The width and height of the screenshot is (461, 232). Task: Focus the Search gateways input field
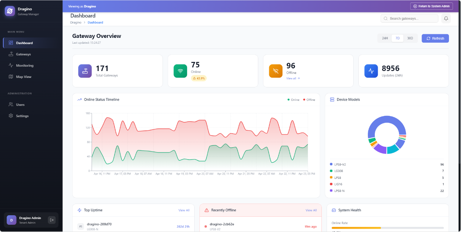click(x=409, y=19)
